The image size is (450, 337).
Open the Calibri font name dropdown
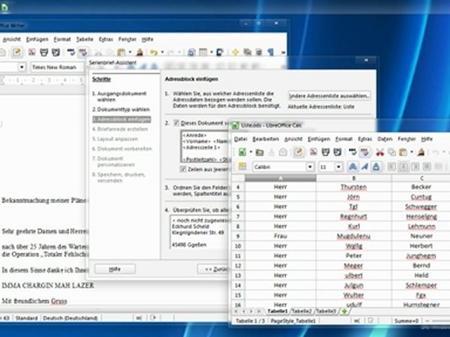[x=309, y=167]
